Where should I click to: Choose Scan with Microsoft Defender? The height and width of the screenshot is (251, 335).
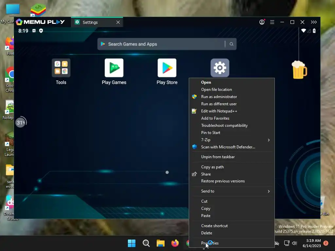click(x=232, y=147)
